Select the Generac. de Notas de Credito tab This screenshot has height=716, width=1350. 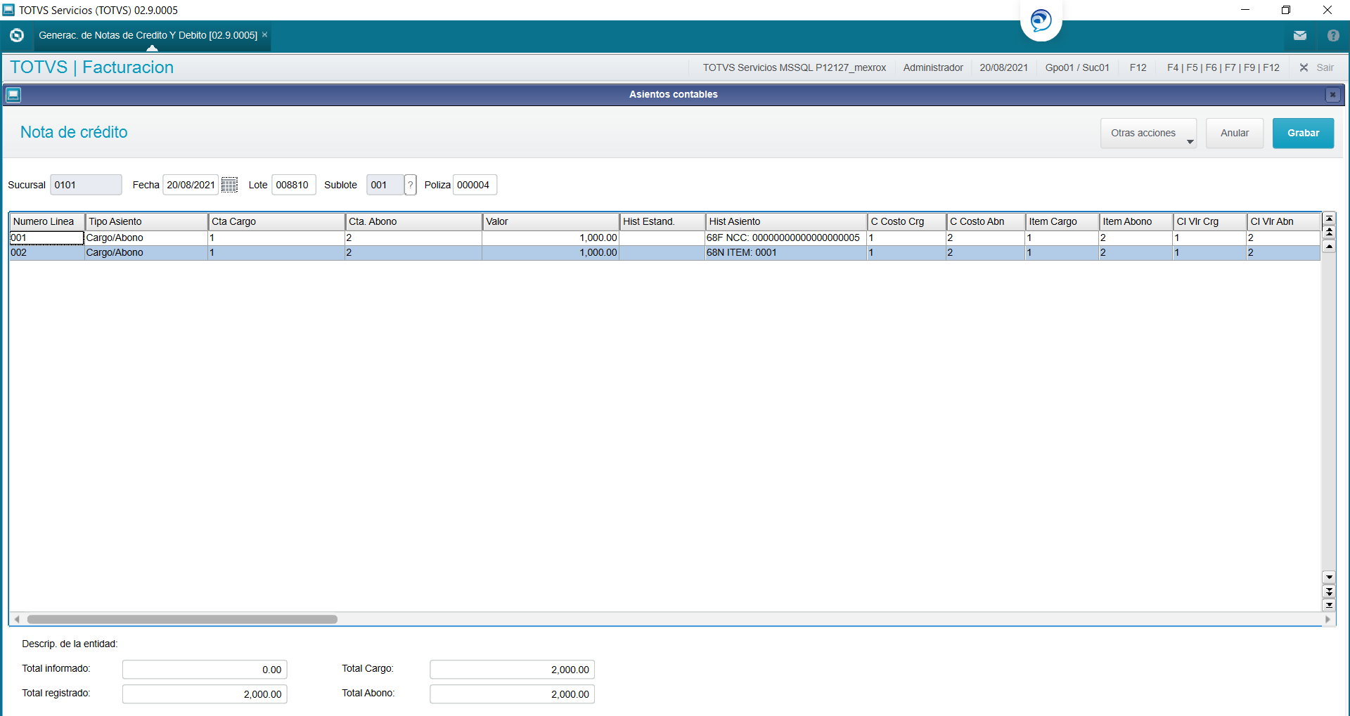click(148, 35)
